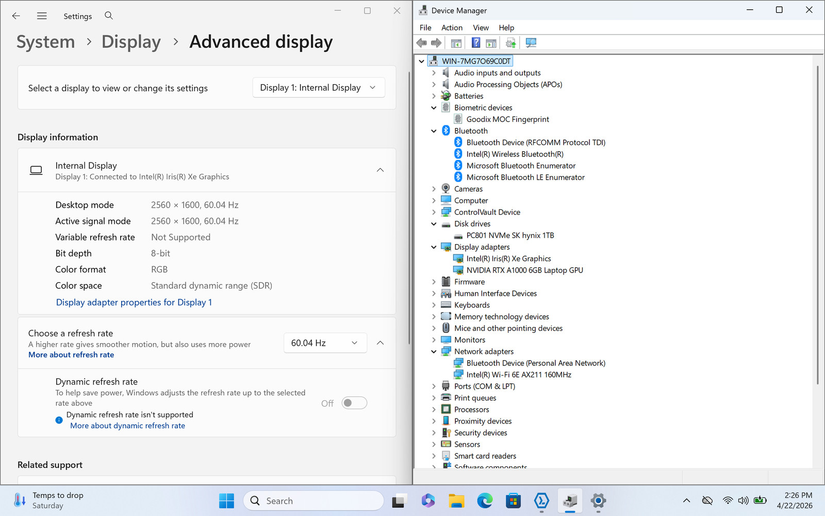Collapse the Biometric devices chevron

coord(434,108)
